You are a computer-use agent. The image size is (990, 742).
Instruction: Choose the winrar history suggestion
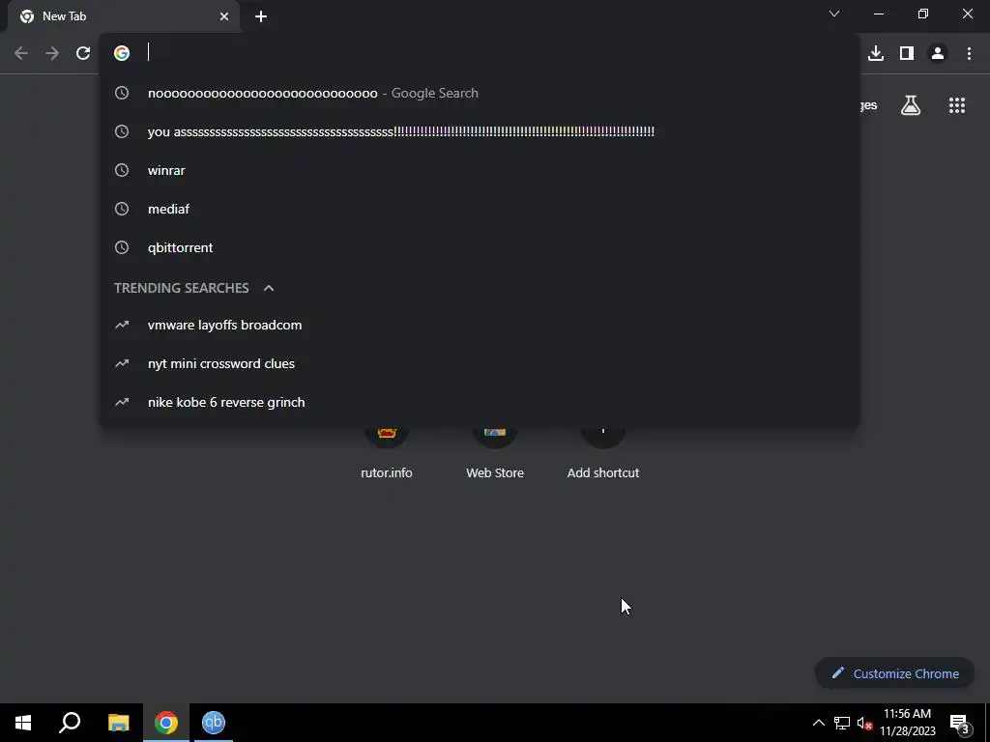coord(480,170)
